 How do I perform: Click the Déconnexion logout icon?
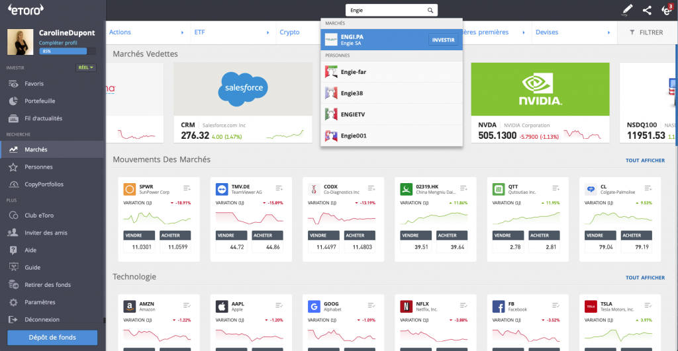13,319
